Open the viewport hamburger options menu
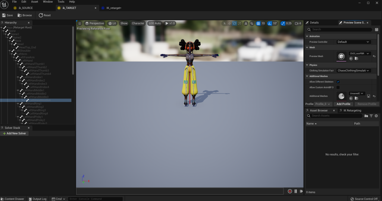Viewport: 382px width, 201px height. point(80,23)
